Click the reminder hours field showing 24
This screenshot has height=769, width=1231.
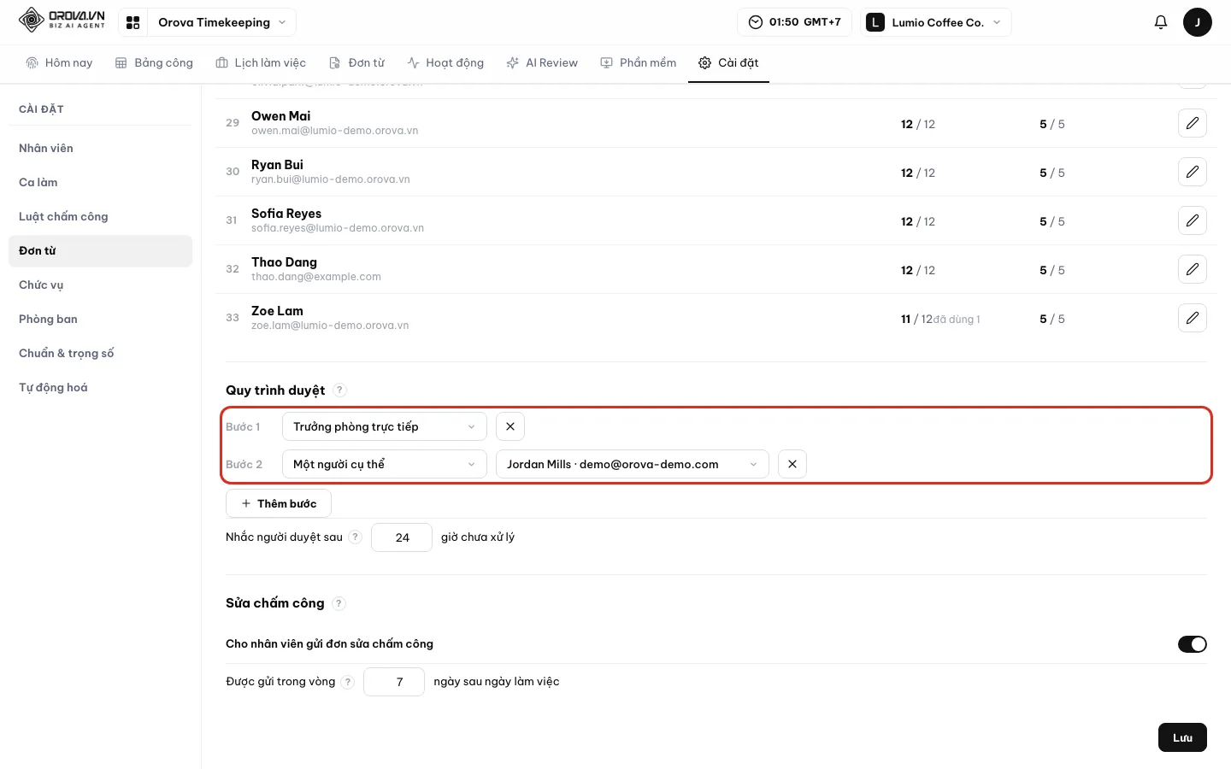pyautogui.click(x=402, y=537)
